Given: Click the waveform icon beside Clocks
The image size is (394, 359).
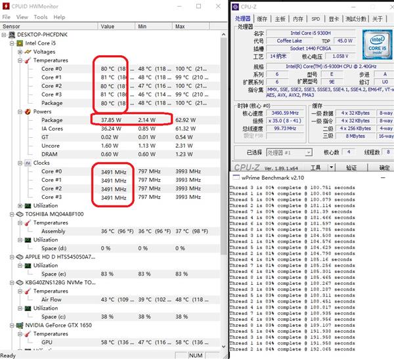Looking at the screenshot, I should 28,163.
